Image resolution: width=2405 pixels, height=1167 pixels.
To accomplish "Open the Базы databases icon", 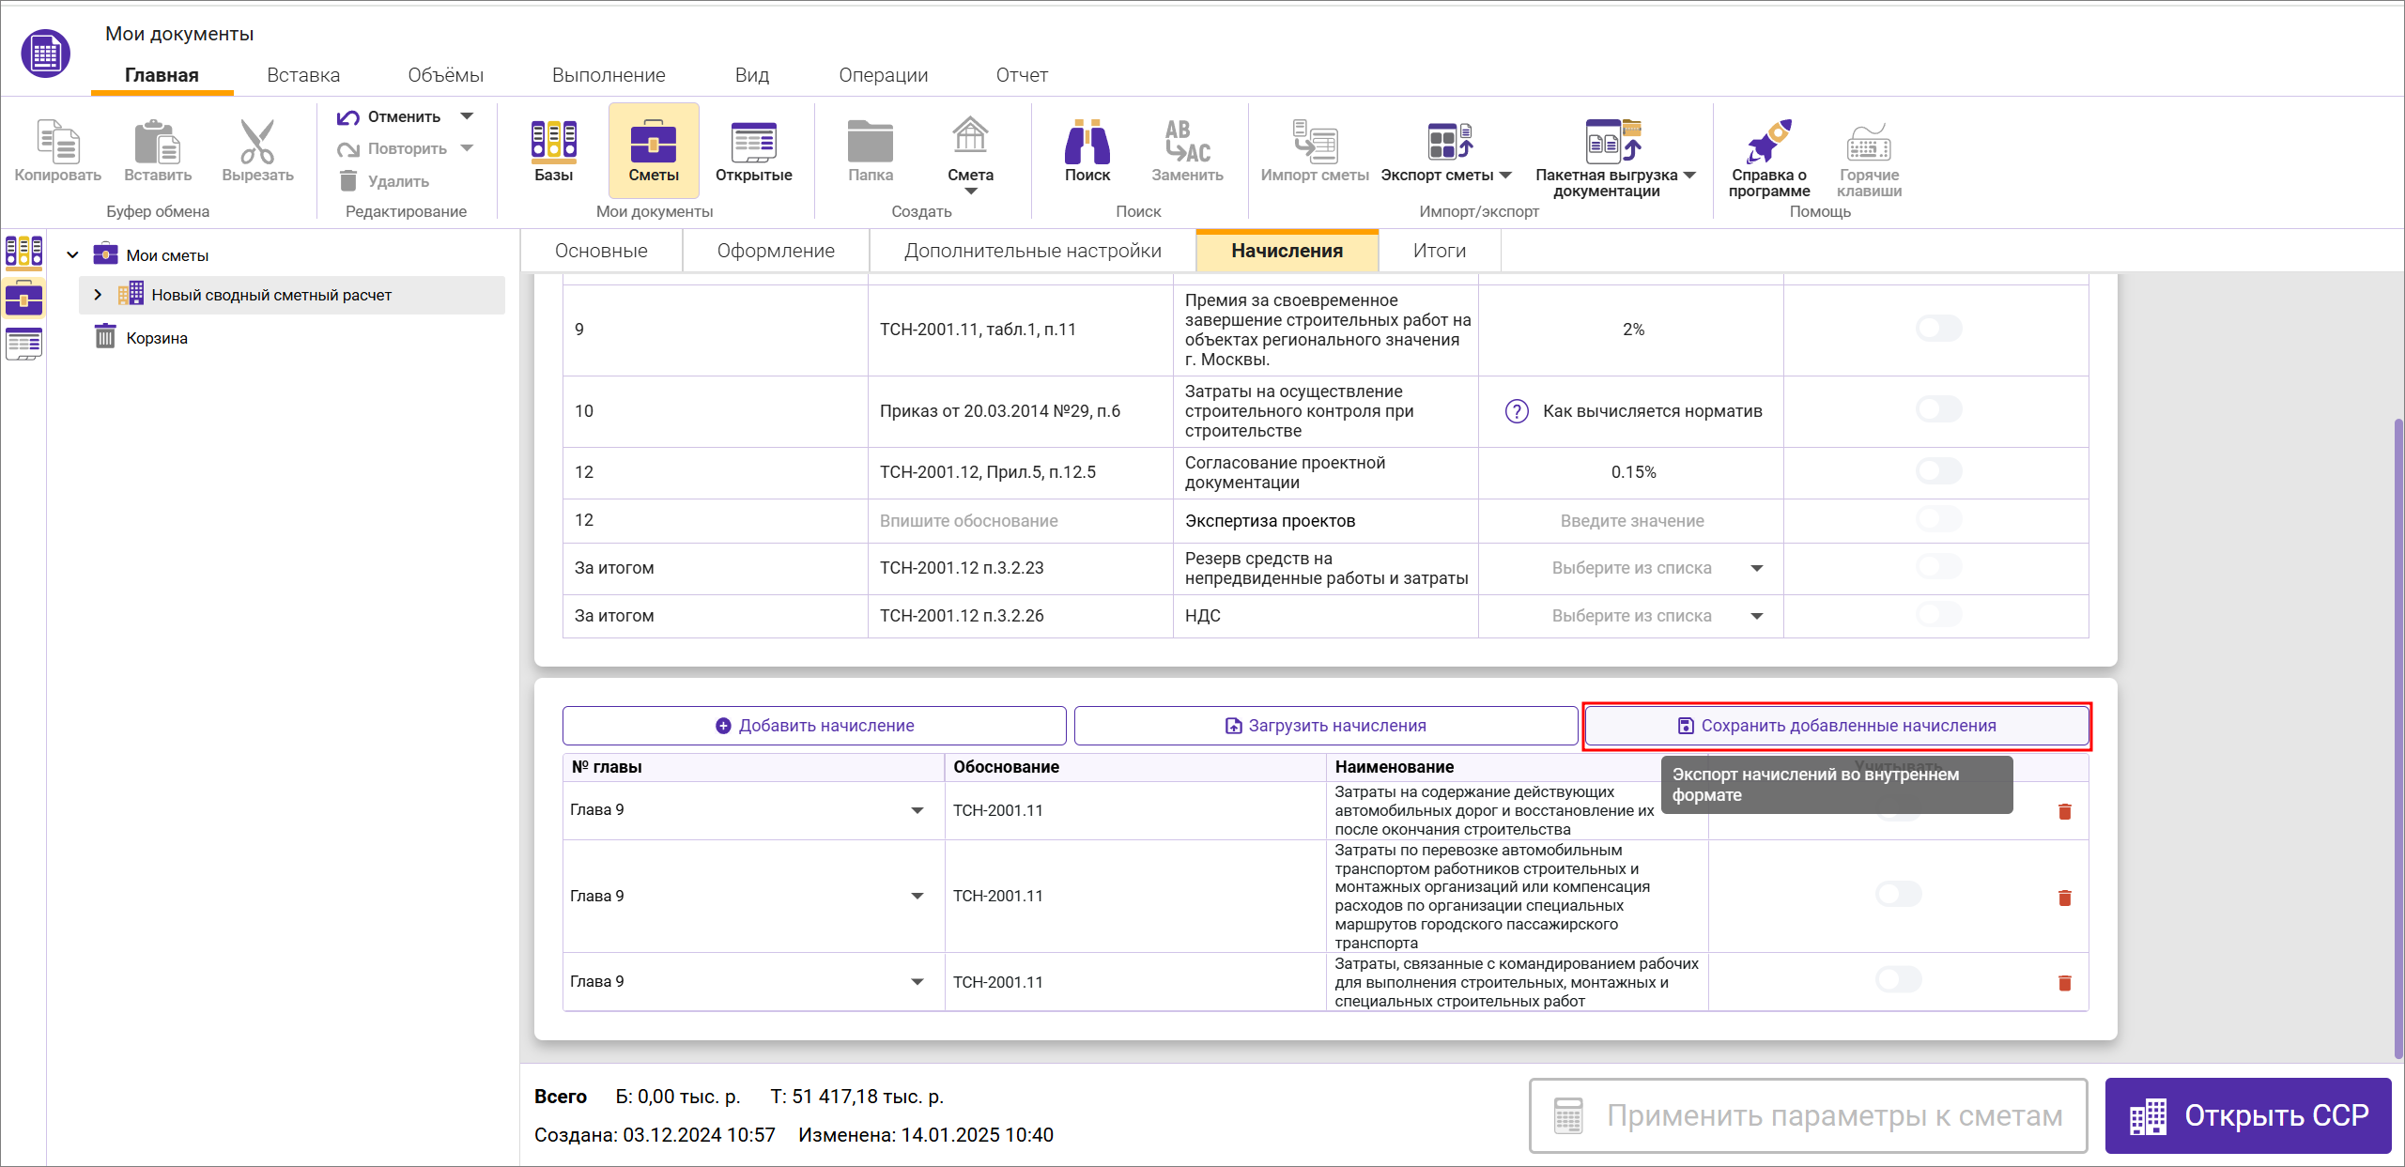I will (x=553, y=143).
